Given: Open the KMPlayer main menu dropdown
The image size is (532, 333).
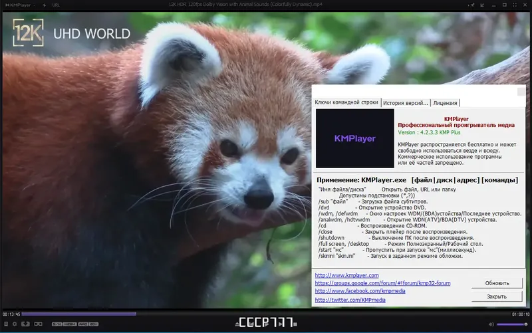Looking at the screenshot, I should (x=21, y=5).
